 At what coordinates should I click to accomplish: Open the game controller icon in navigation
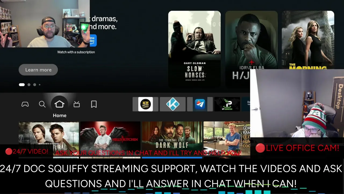click(x=25, y=104)
